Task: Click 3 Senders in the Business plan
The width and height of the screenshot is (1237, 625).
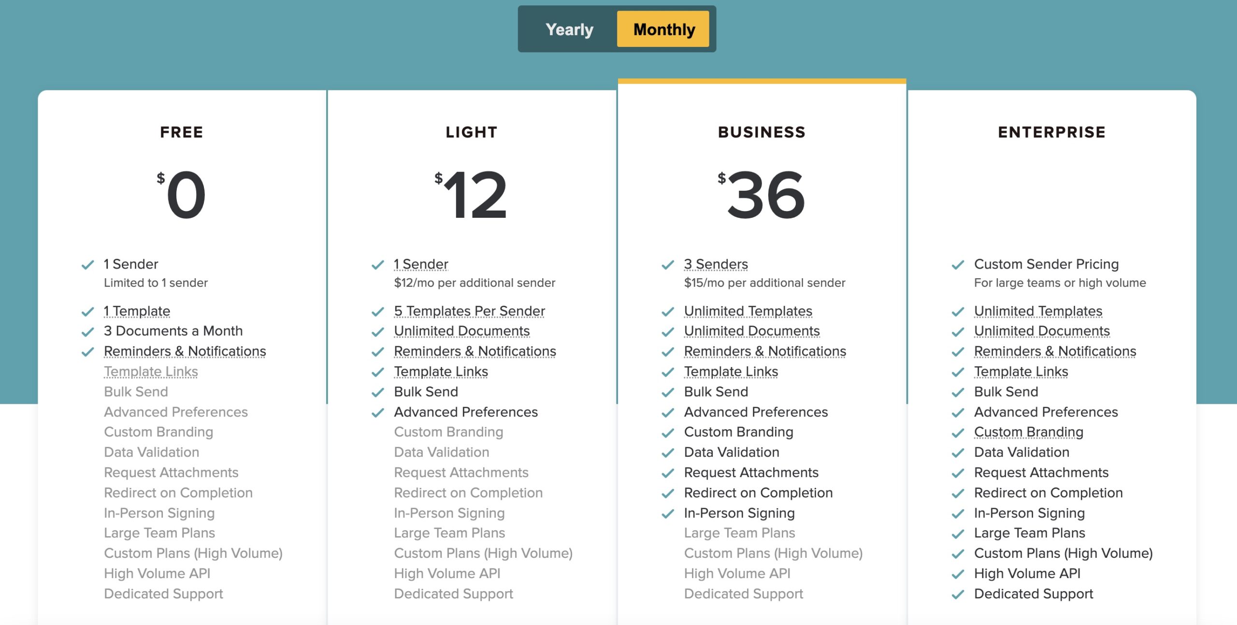Action: click(x=716, y=264)
